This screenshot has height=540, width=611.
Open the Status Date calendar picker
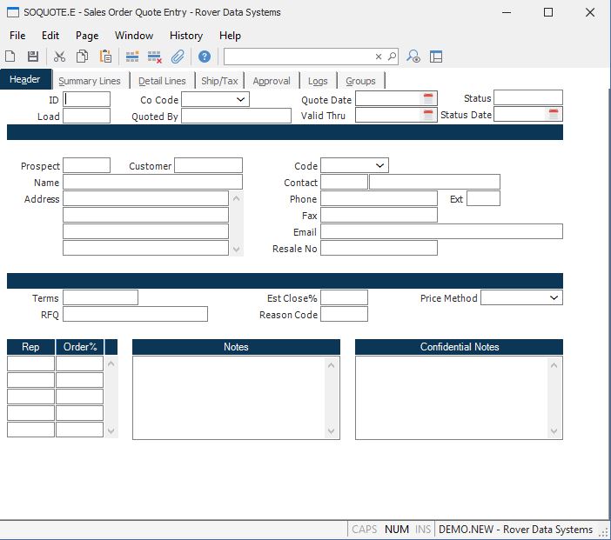554,114
